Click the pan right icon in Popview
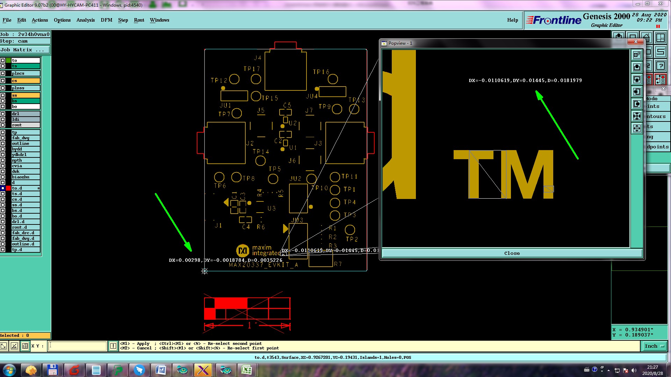 (637, 104)
